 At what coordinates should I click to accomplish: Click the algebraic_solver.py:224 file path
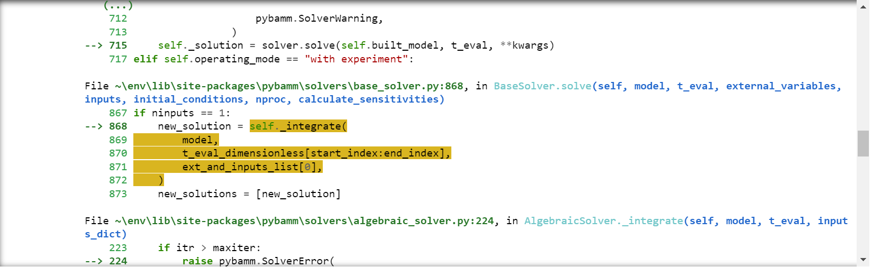304,221
